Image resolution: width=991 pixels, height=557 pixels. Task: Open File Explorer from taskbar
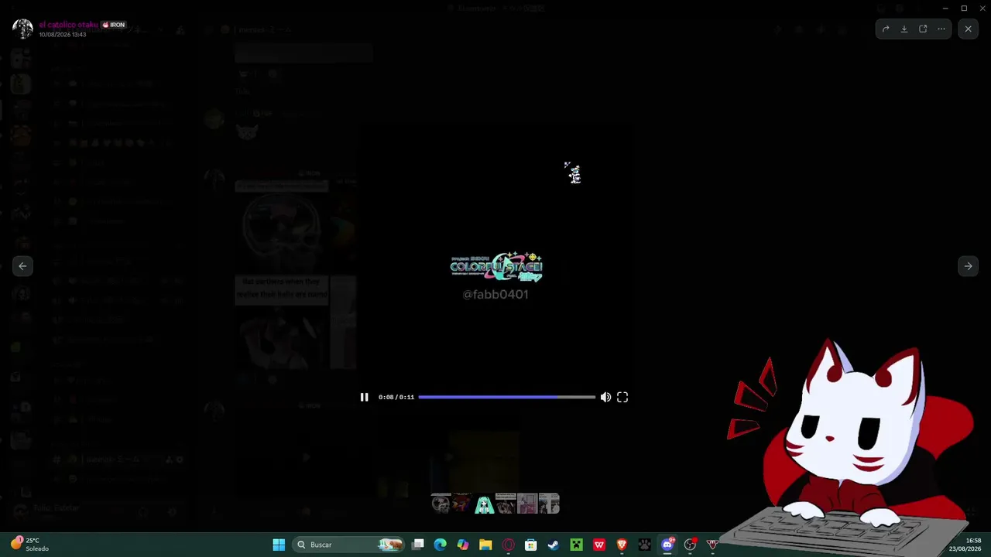coord(485,545)
